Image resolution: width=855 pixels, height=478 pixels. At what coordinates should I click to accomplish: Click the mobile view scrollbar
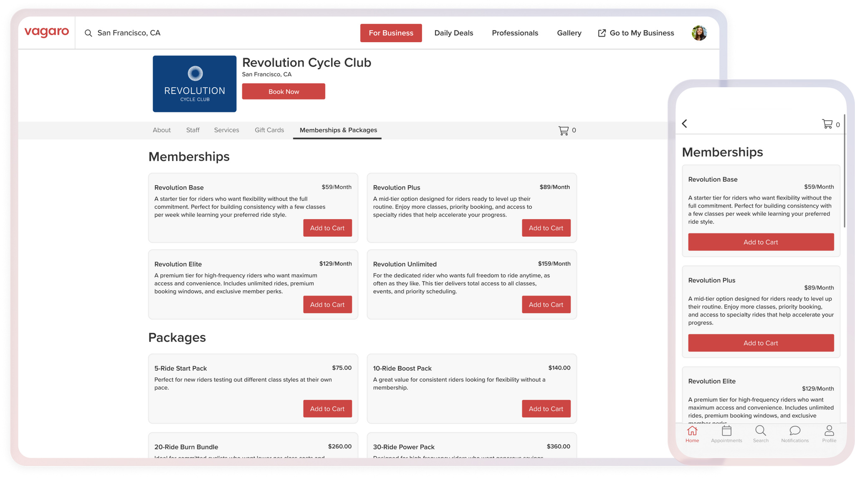pyautogui.click(x=845, y=171)
